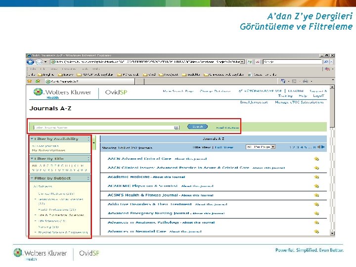Image resolution: width=356 pixels, height=267 pixels.
Task: Open the Ovid favorites folder
Action: coord(149,75)
